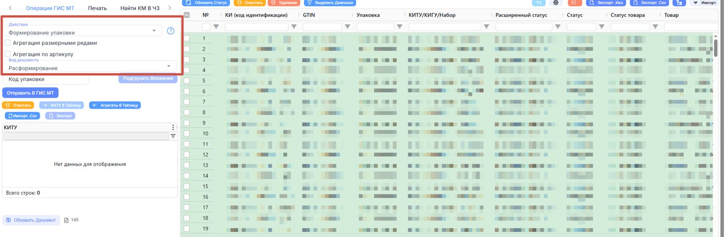
Task: Click the Отправить В ГИС МТ button
Action: pyautogui.click(x=31, y=93)
